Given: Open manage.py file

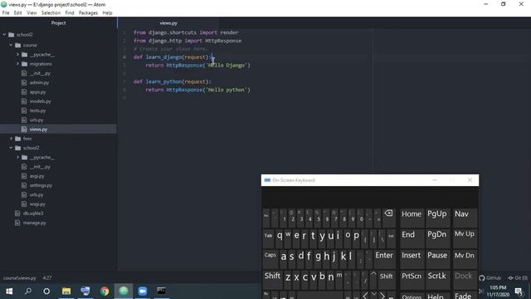Looking at the screenshot, I should [35, 223].
